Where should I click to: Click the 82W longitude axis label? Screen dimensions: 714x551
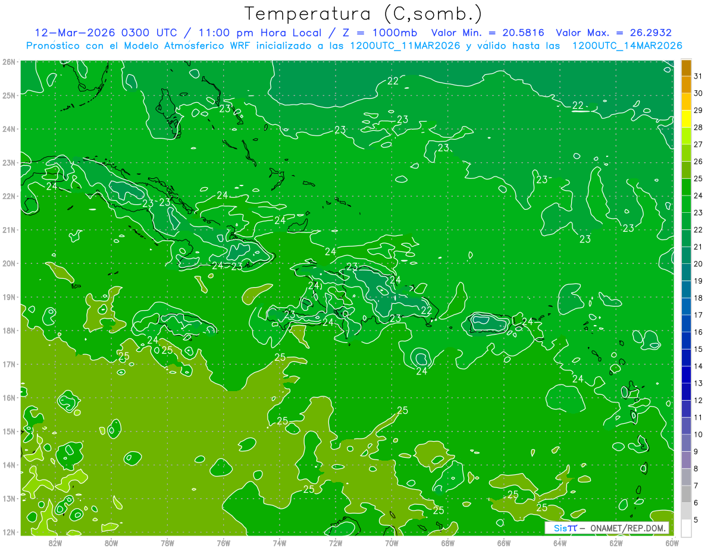(x=55, y=543)
